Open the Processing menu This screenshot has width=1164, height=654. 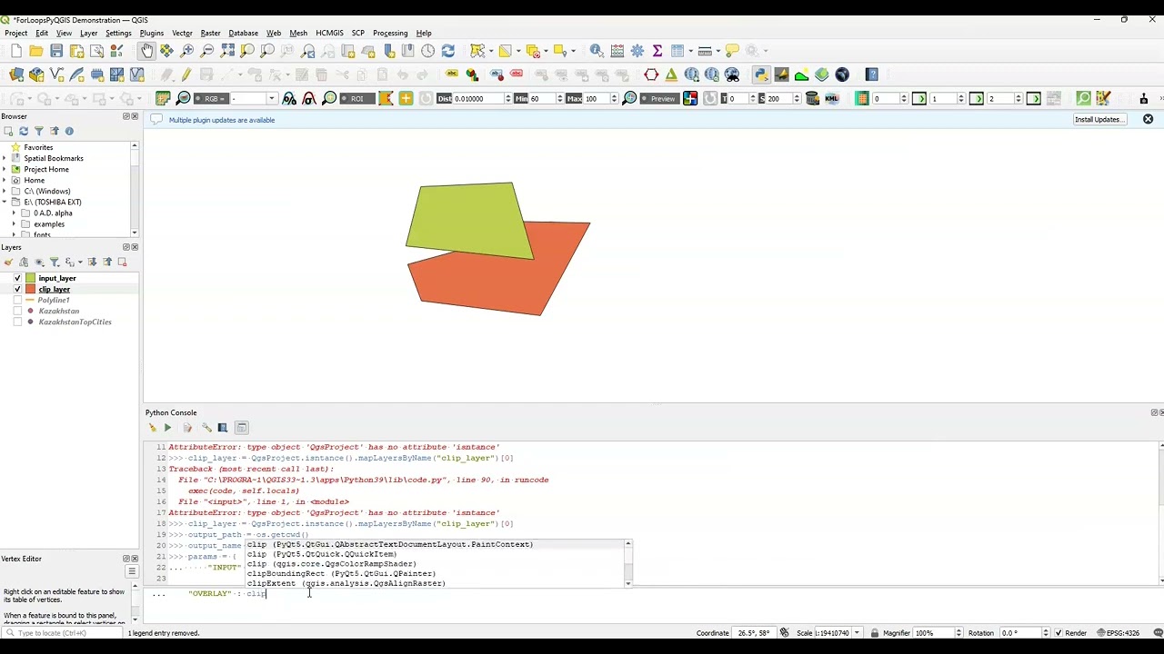(x=390, y=33)
